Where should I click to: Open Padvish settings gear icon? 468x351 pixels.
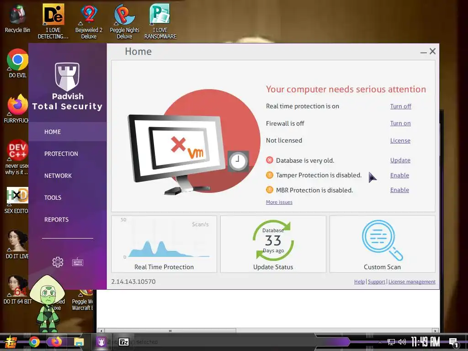click(58, 262)
